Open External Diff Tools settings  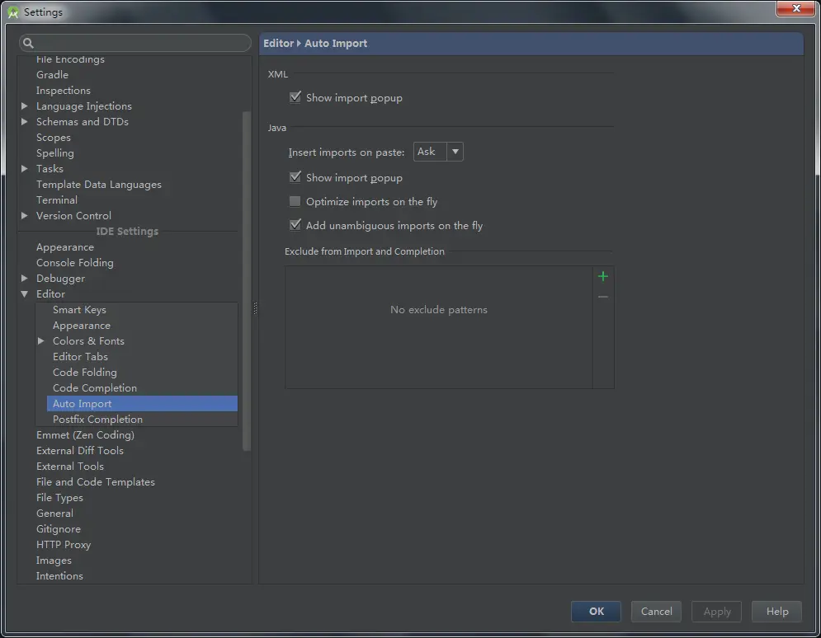click(79, 451)
